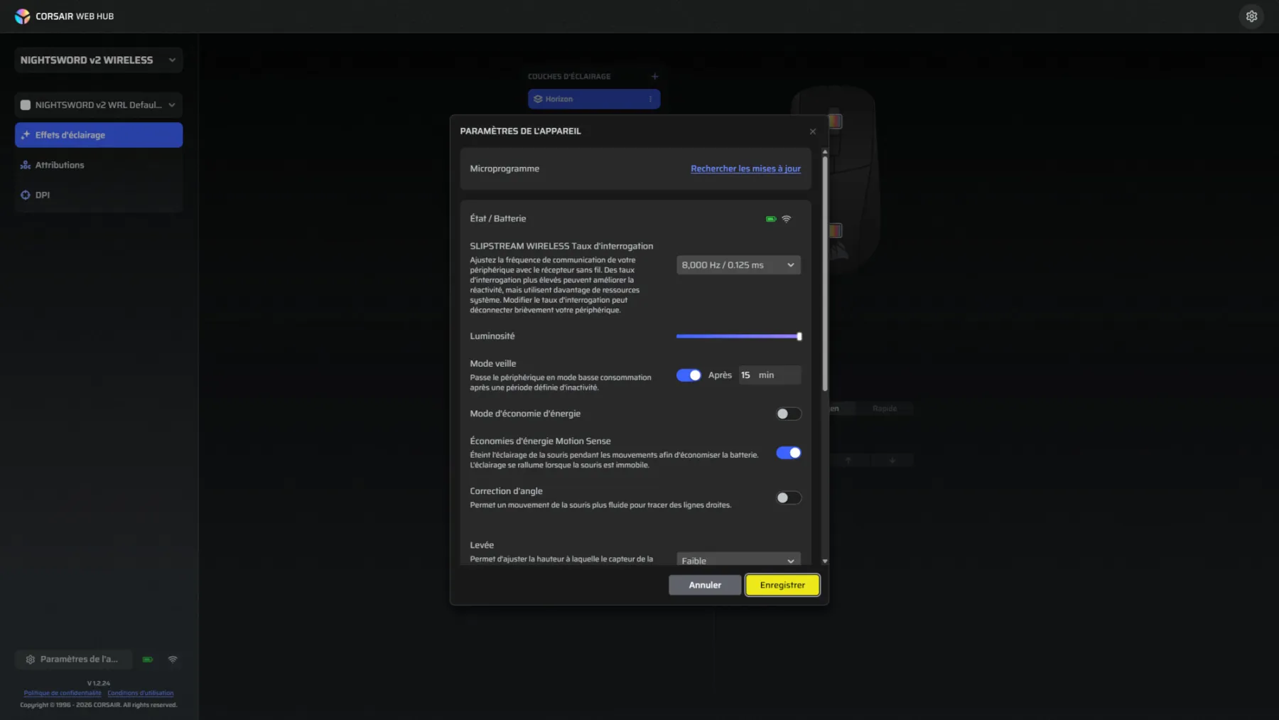Close the Paramètres de l'appareil dialog

813,131
